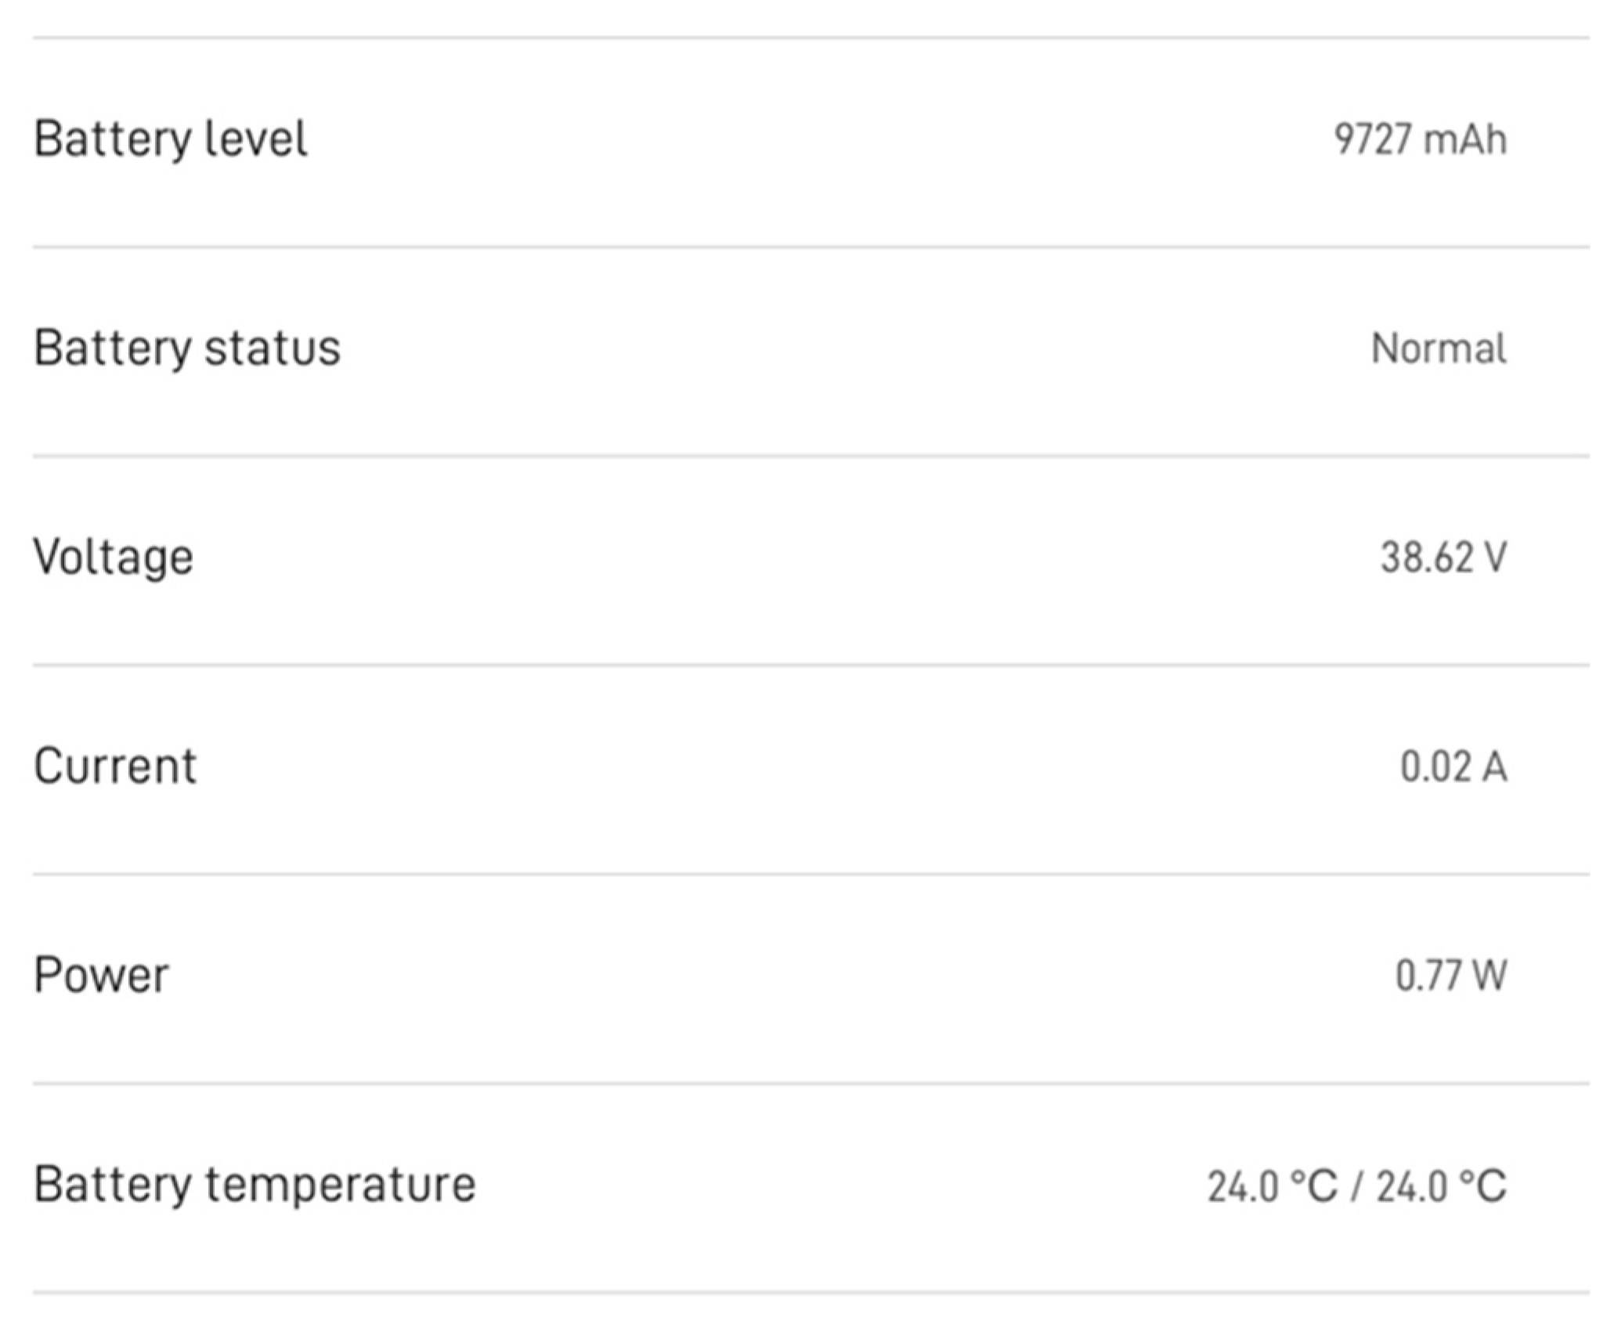Click the Battery temperature label
The height and width of the screenshot is (1328, 1614).
[255, 1184]
